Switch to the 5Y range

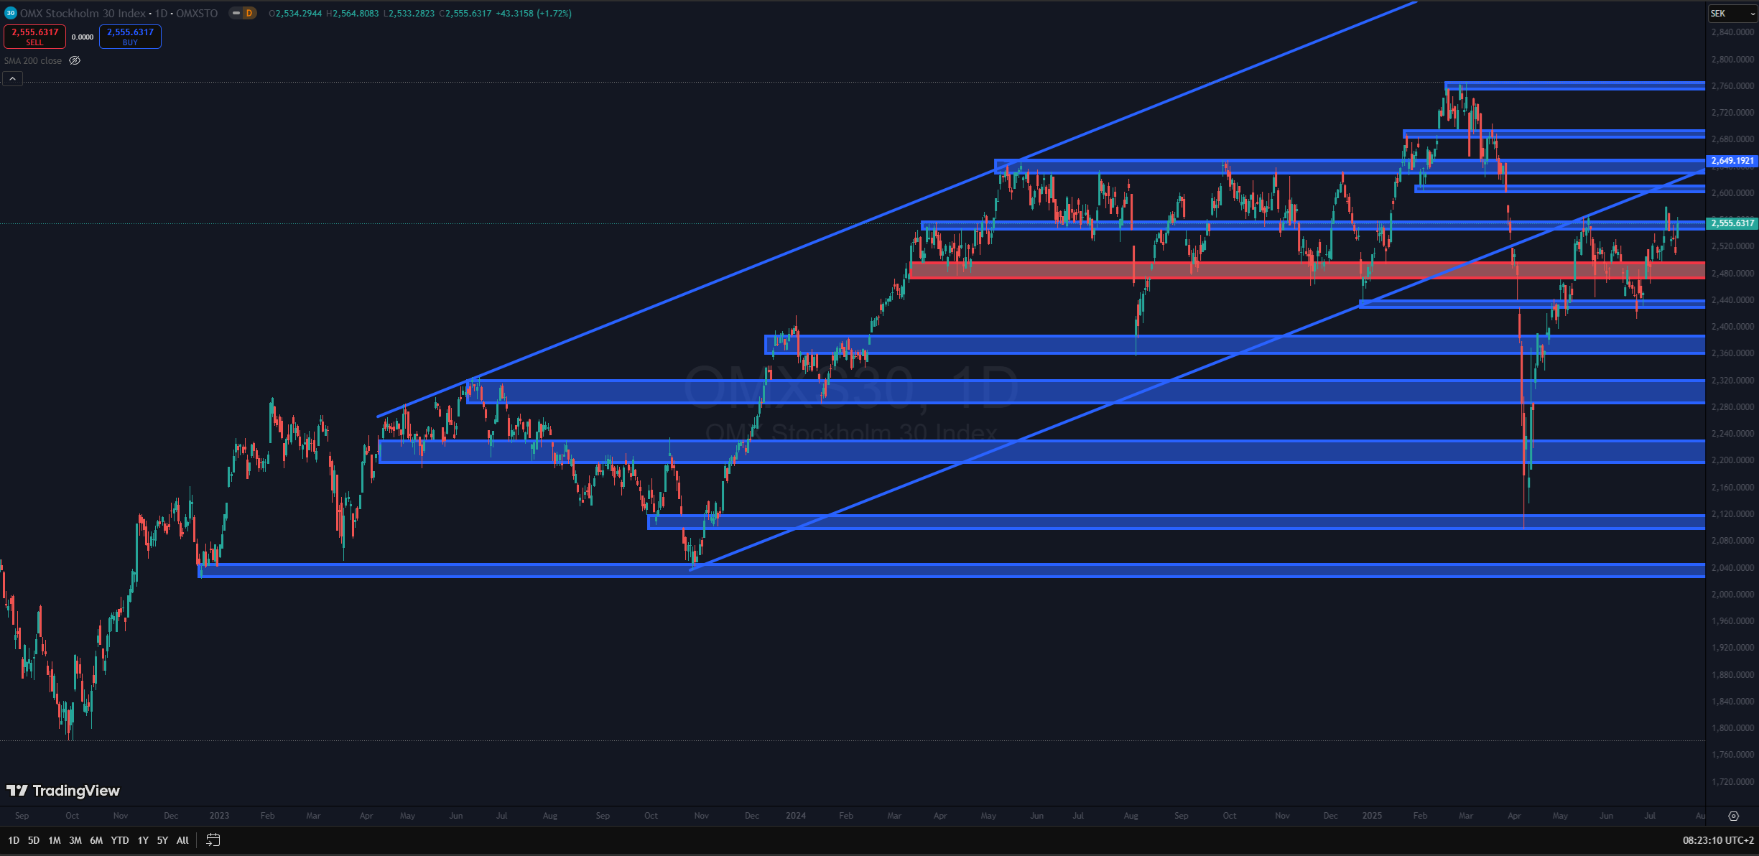(x=162, y=840)
